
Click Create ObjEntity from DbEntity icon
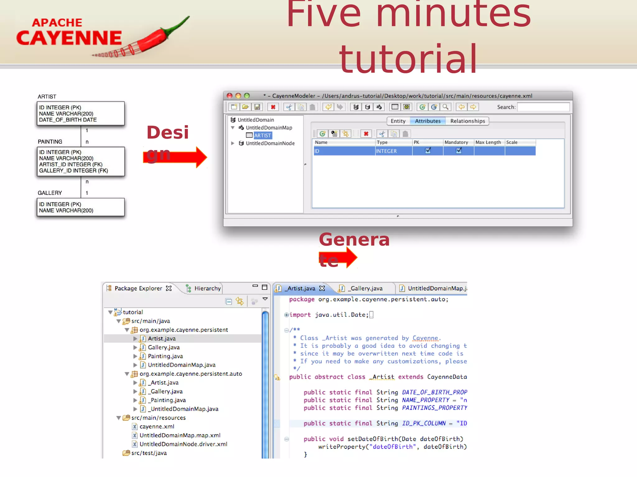tap(334, 134)
